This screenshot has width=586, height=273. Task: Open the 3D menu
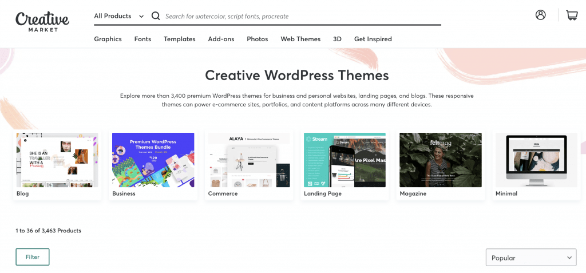[x=337, y=39]
